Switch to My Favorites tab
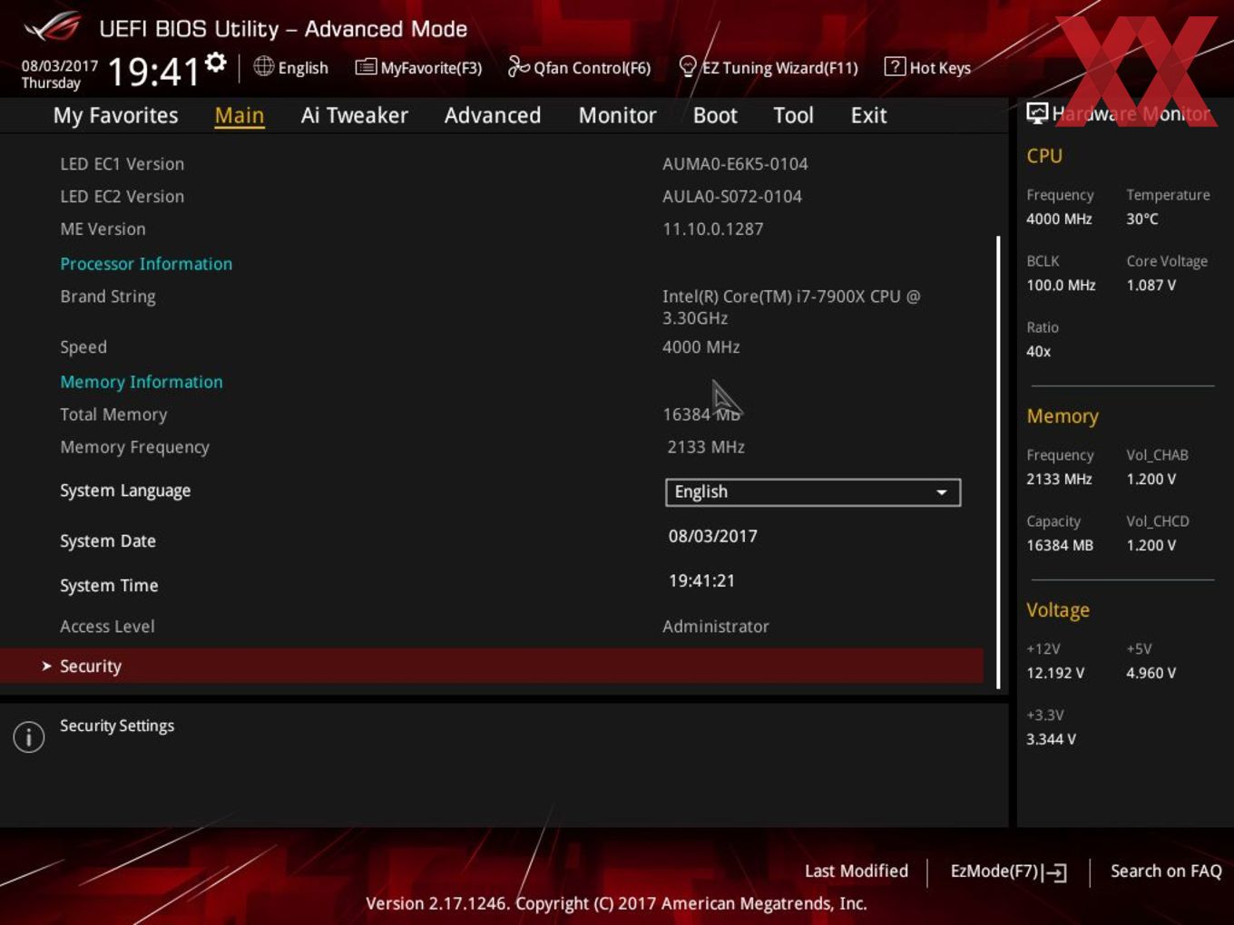 tap(115, 115)
